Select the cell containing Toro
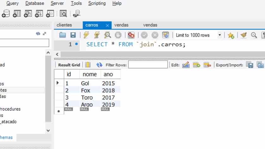 (x=90, y=97)
